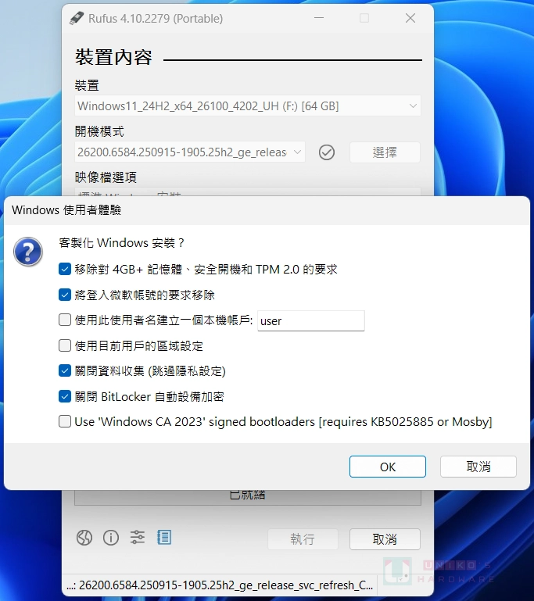Open Rufus settings sliders icon

138,538
